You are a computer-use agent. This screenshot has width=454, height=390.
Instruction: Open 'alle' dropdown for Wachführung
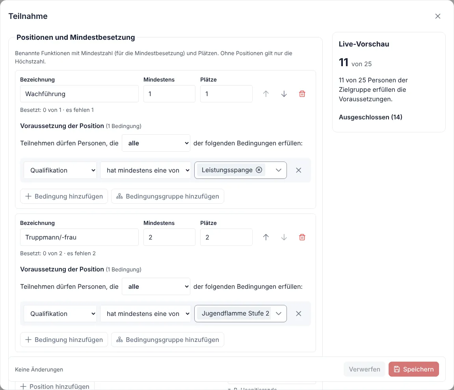click(156, 143)
